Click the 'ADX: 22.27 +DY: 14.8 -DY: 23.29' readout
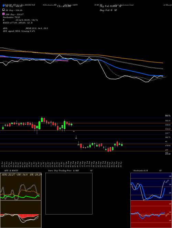 [x=21, y=174]
